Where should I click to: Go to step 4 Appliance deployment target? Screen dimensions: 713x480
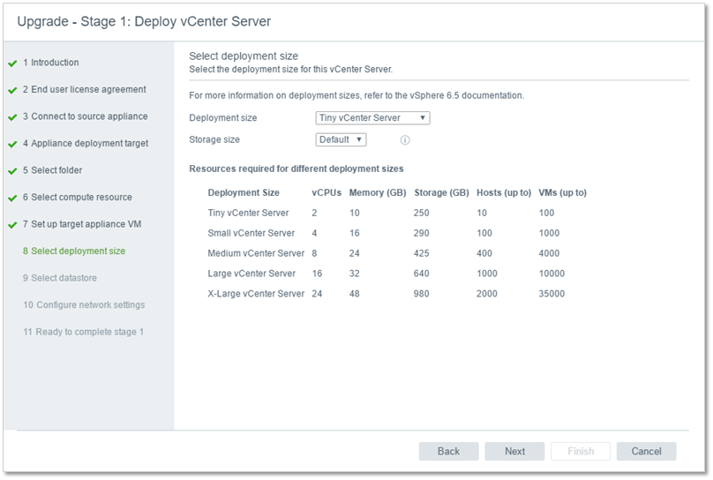(86, 143)
